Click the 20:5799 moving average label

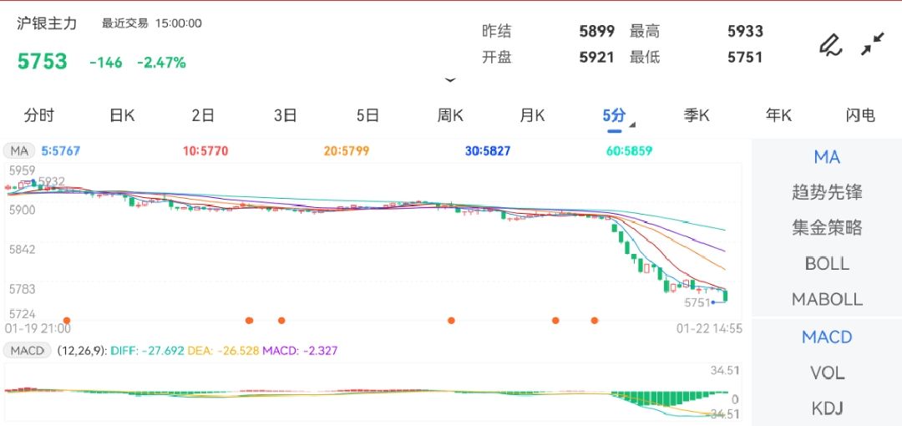[347, 151]
